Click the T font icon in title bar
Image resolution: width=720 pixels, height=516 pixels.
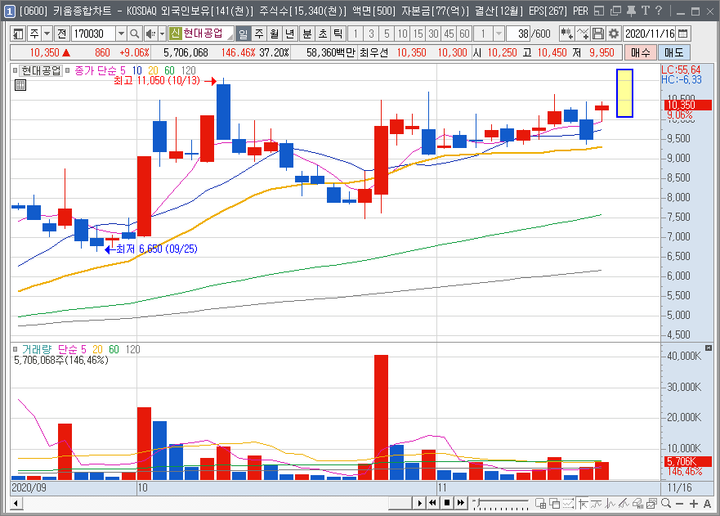coord(646,11)
